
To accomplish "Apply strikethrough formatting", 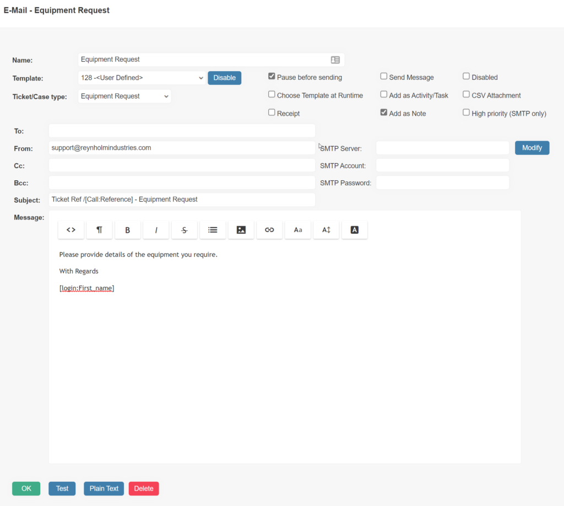I will click(184, 230).
